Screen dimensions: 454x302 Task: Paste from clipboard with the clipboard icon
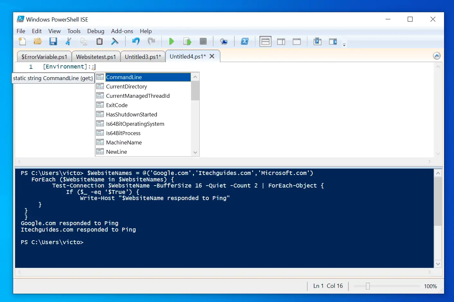pyautogui.click(x=99, y=41)
